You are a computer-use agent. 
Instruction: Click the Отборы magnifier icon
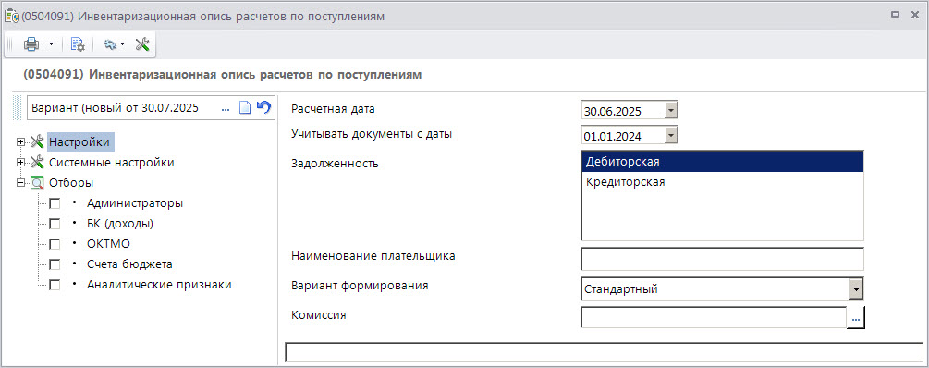[37, 183]
